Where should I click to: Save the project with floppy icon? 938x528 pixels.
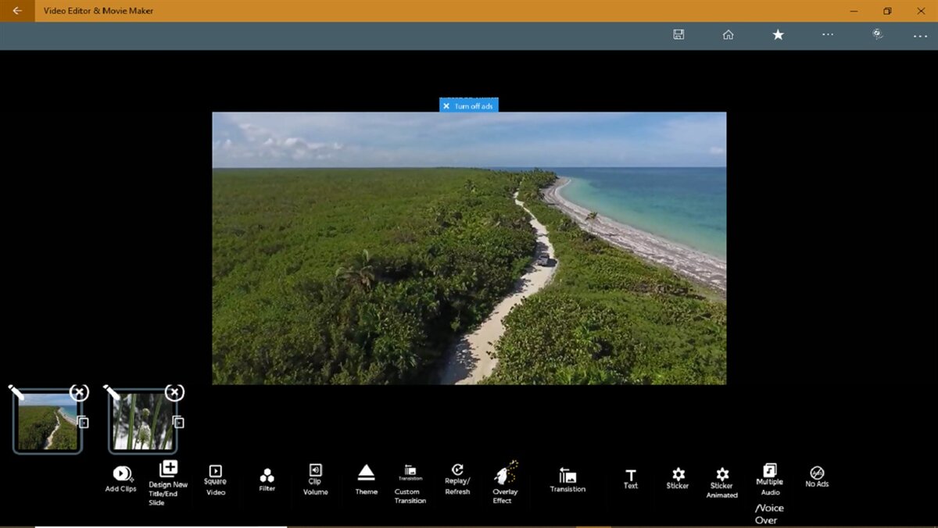pyautogui.click(x=678, y=34)
